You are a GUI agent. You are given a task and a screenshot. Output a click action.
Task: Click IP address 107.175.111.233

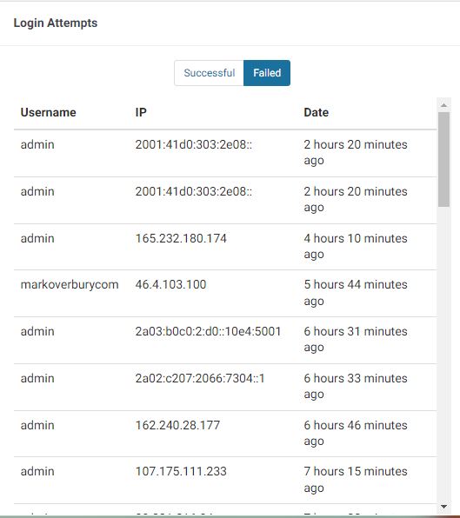[x=181, y=471]
